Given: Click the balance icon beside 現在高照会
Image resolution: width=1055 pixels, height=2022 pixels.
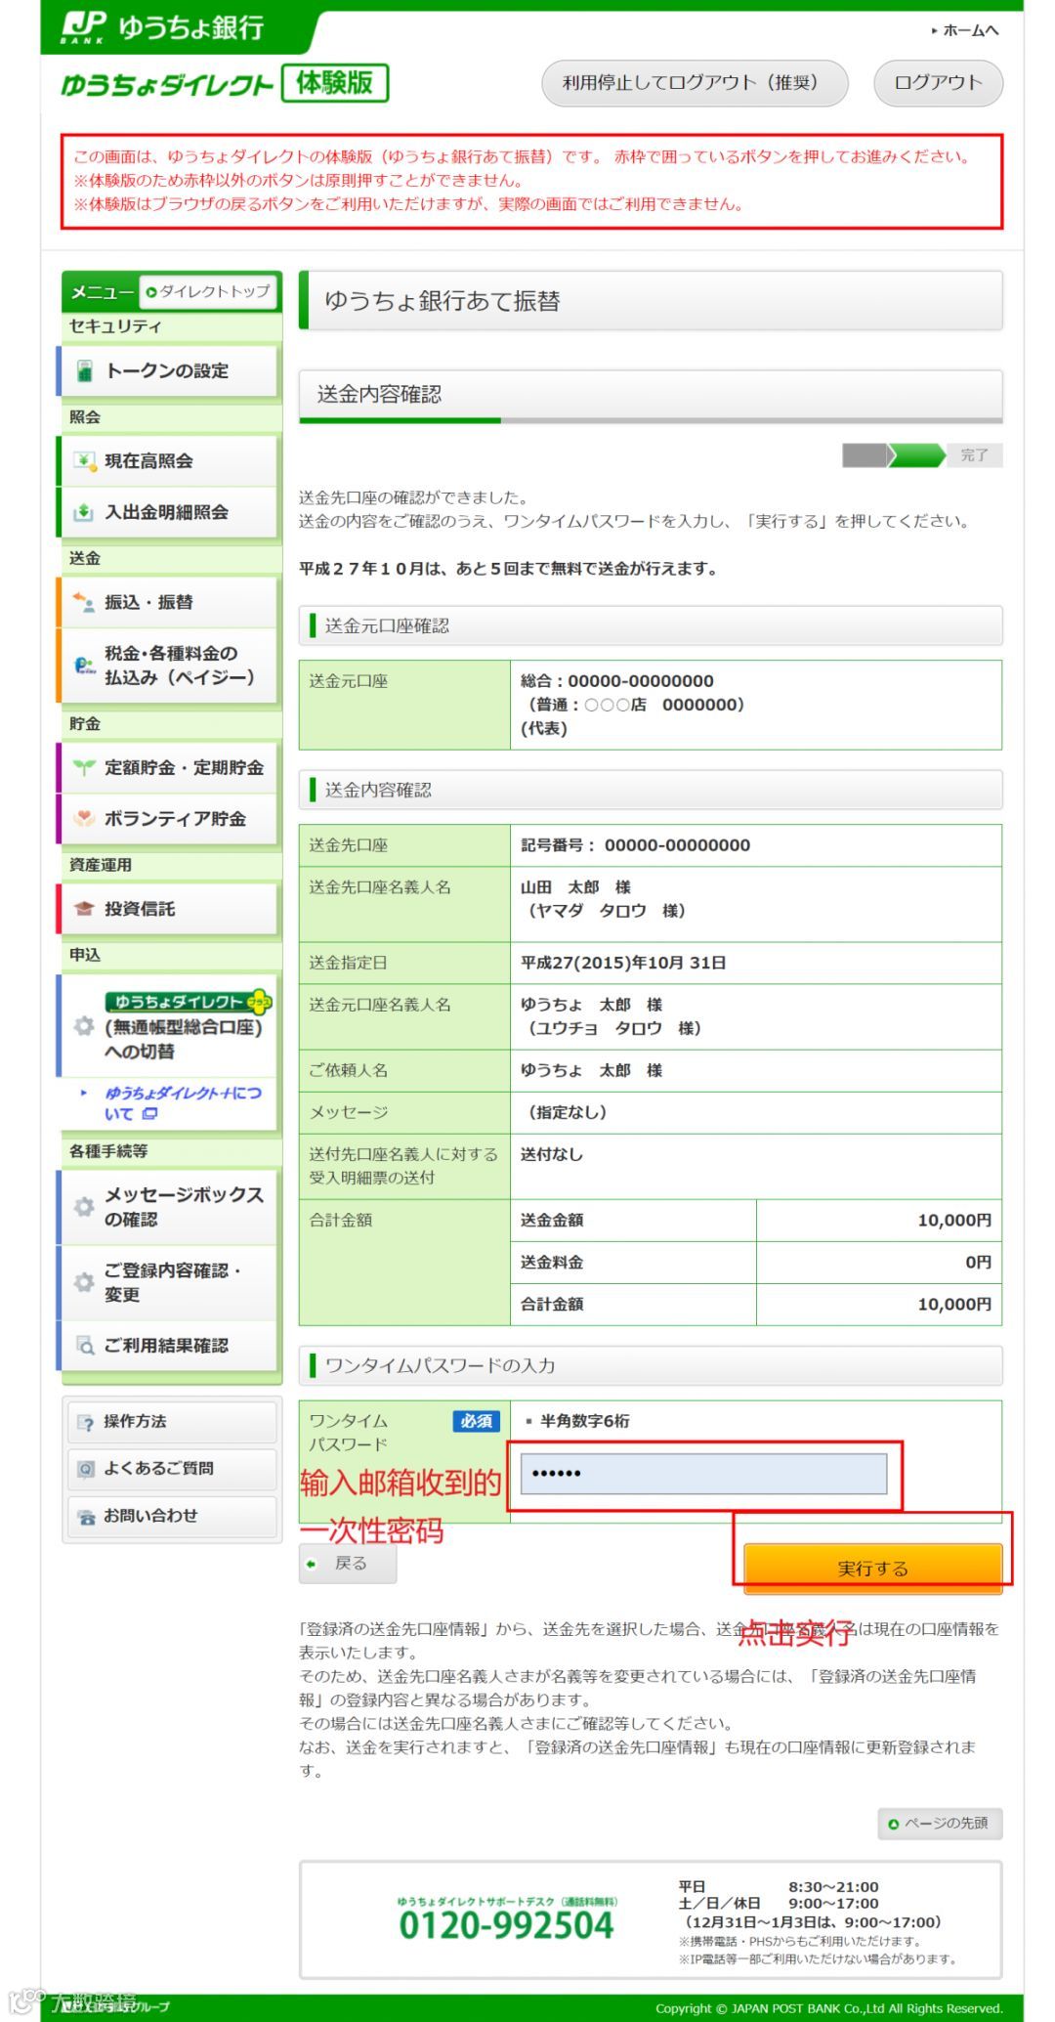Looking at the screenshot, I should click(85, 460).
